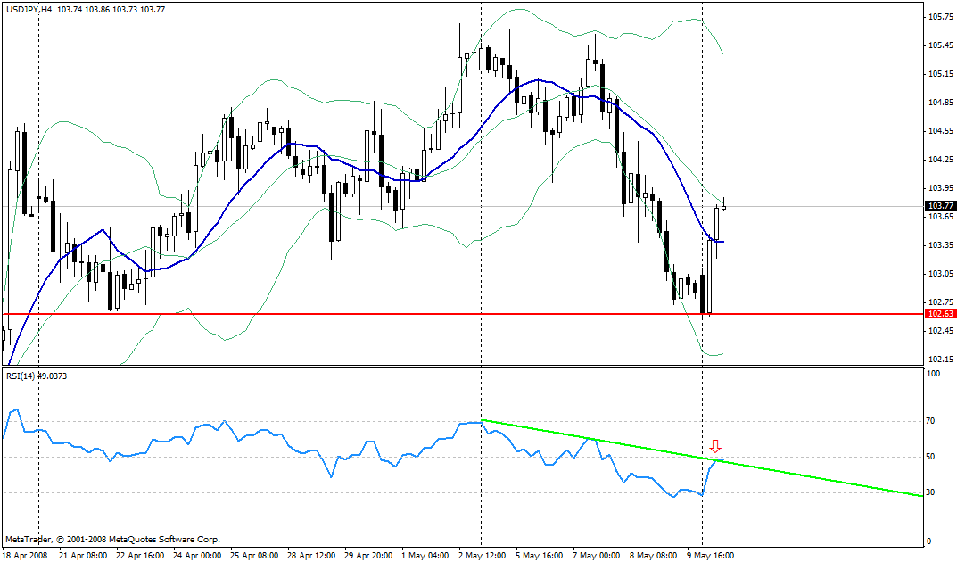
Task: Click the USDJPY,H4 chart title text
Action: click(x=28, y=8)
